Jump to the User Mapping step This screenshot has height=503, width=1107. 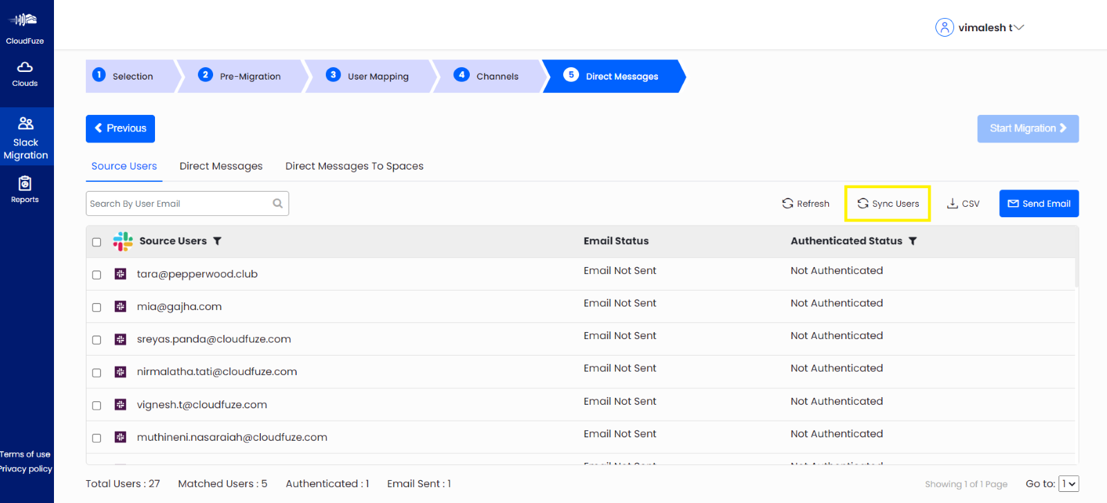[x=370, y=76]
